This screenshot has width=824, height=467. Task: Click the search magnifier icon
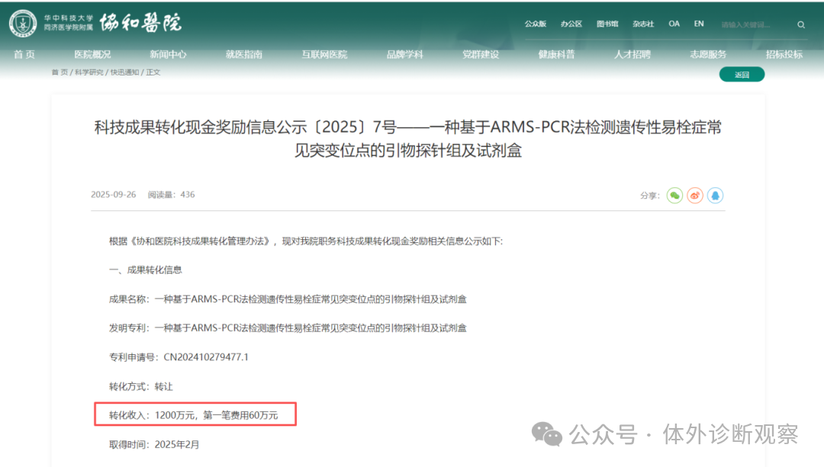point(801,24)
